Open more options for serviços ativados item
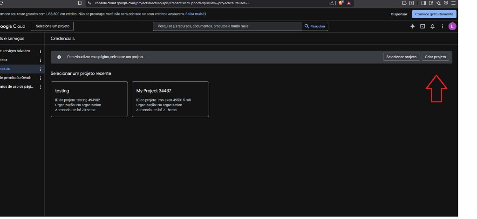The height and width of the screenshot is (219, 477). pos(41,51)
